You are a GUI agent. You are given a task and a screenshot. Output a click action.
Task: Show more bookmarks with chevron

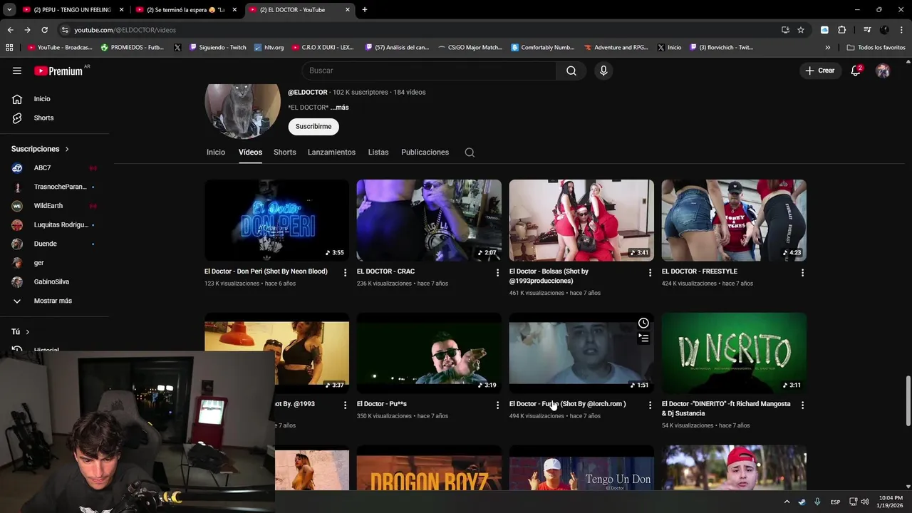(x=827, y=48)
